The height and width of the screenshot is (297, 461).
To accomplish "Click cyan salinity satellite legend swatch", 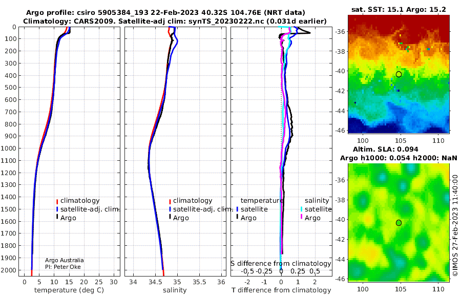I will pyautogui.click(x=302, y=209).
